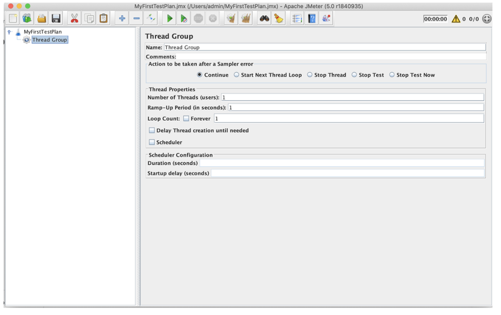Image resolution: width=501 pixels, height=315 pixels.
Task: Select the Stop Test radio button
Action: [x=354, y=75]
